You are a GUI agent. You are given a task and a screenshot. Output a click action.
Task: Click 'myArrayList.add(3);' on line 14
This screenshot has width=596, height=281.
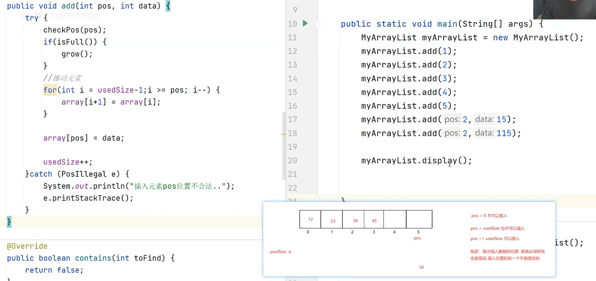[x=409, y=79]
